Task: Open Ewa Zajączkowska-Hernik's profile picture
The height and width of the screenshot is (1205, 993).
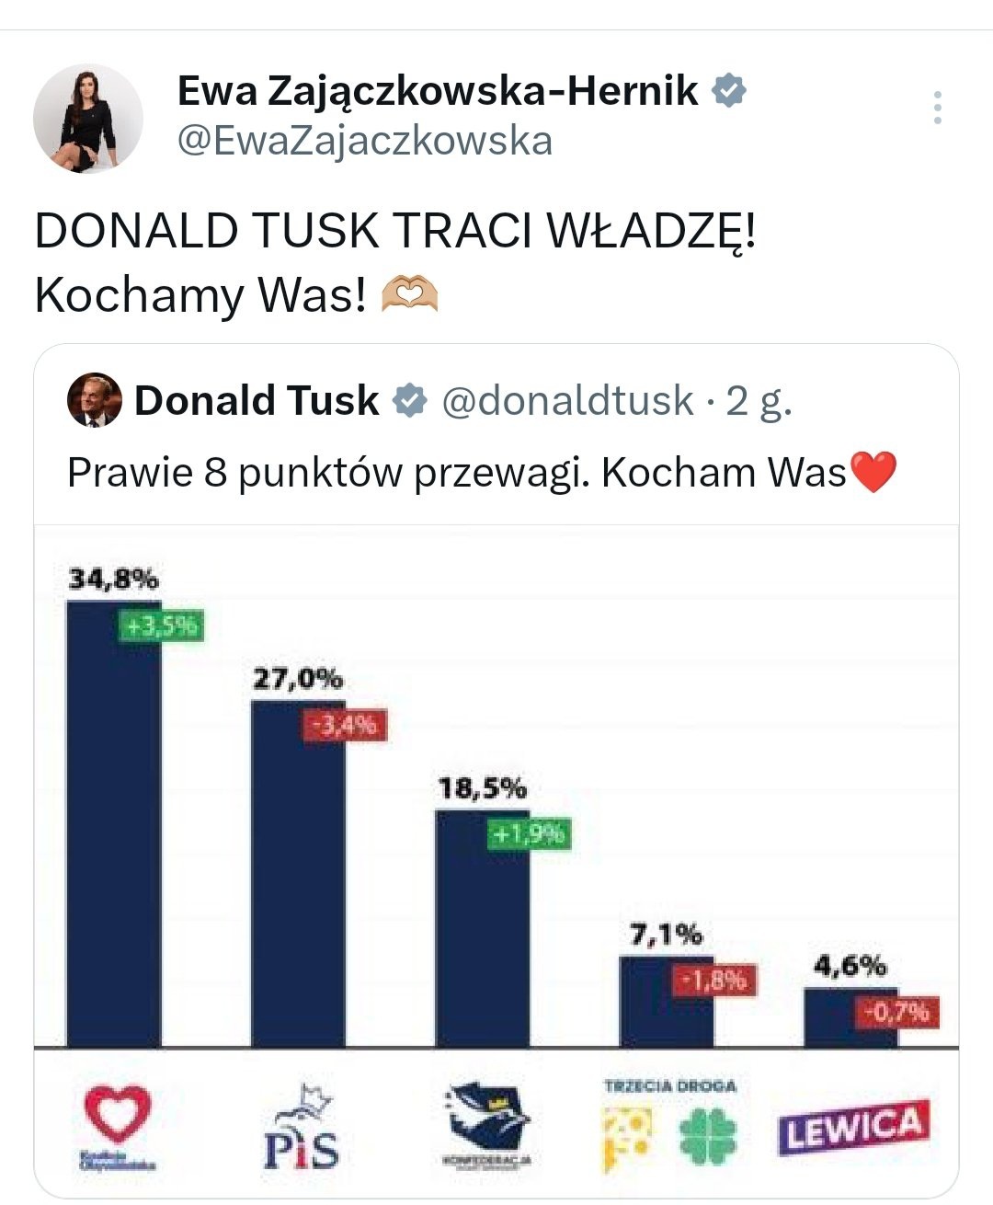Action: [x=88, y=119]
